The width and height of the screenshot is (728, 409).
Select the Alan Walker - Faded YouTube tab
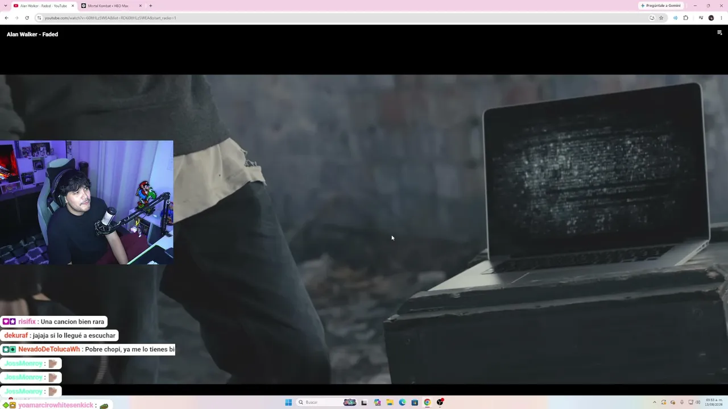44,6
